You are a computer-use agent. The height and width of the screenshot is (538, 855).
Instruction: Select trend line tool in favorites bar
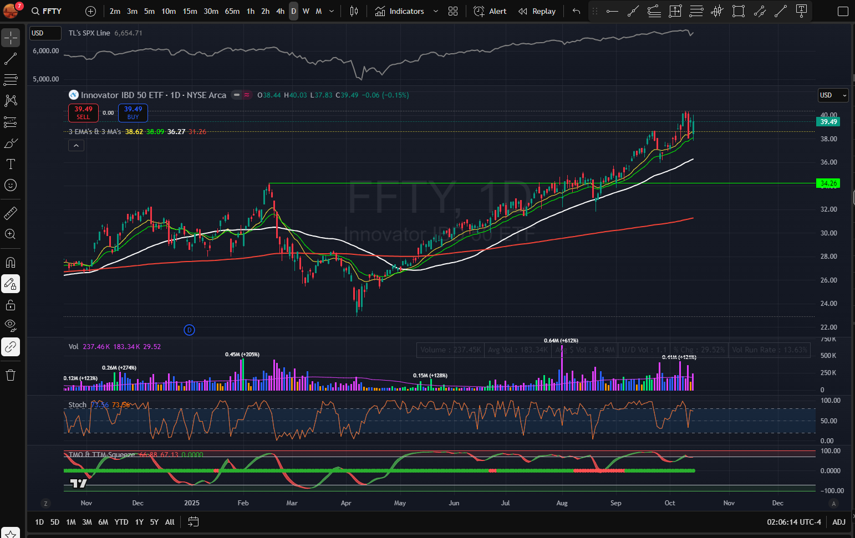(x=633, y=11)
